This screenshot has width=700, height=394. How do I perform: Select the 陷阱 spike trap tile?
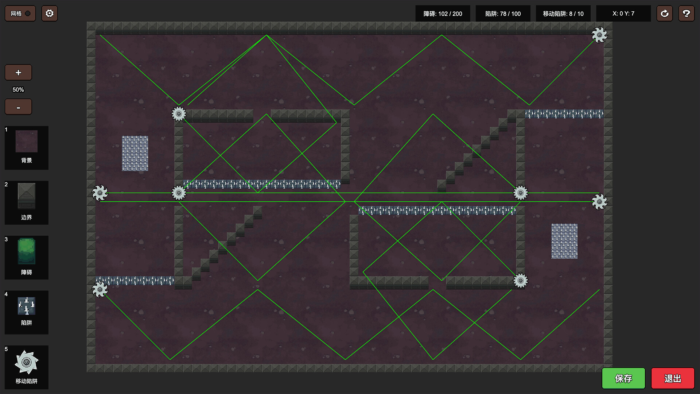point(26,312)
